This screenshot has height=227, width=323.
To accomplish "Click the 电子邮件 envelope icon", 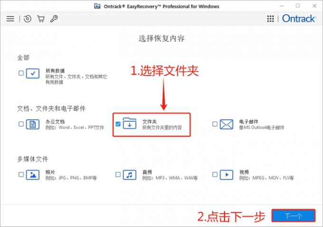I will [x=227, y=124].
